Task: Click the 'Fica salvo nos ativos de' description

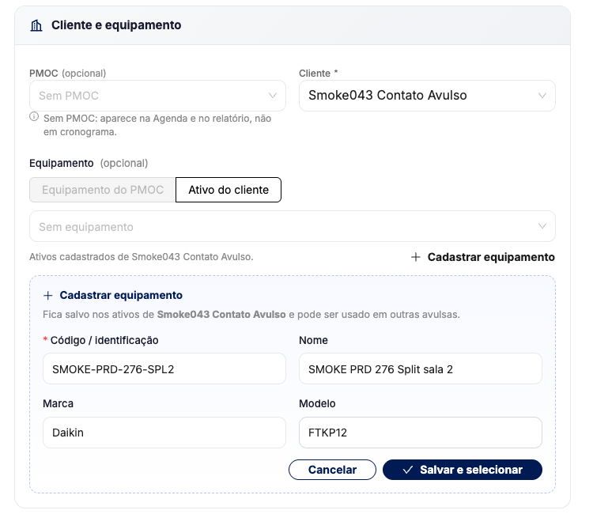Action: [251, 315]
